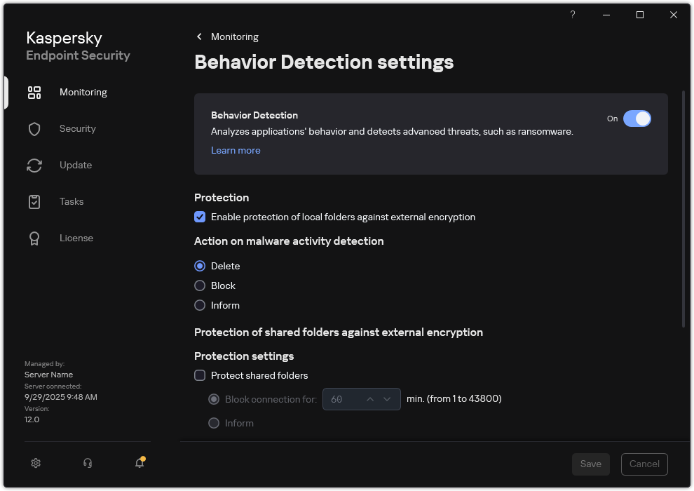Select the Block action for malware activity
The width and height of the screenshot is (694, 491).
coord(199,285)
